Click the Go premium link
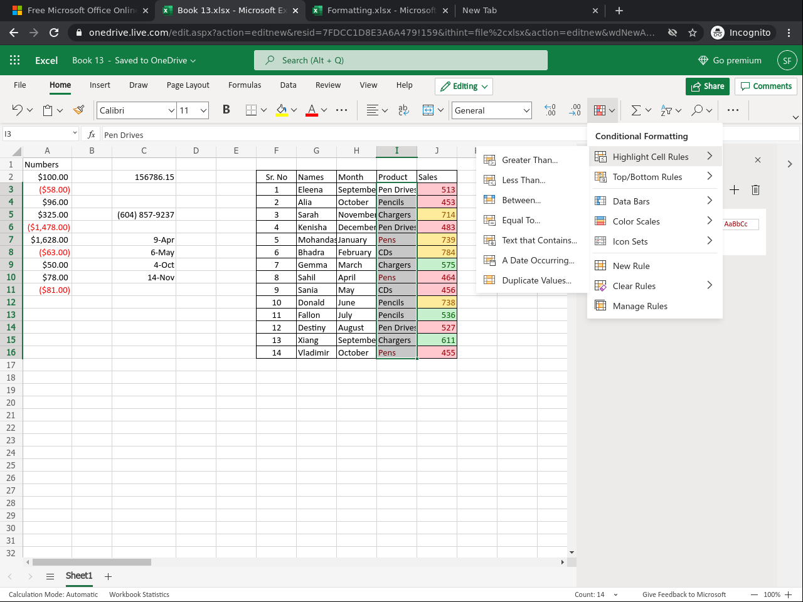Screen dimensions: 803x602 click(730, 60)
